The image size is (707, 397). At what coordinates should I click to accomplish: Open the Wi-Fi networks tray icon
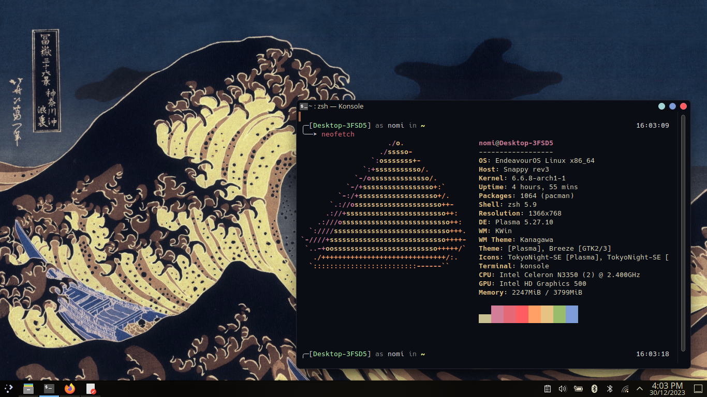625,389
